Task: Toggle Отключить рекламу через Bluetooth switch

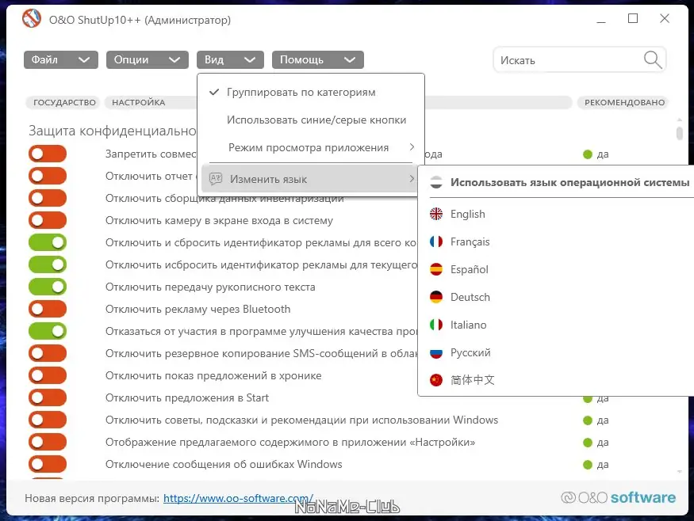Action: click(x=48, y=309)
